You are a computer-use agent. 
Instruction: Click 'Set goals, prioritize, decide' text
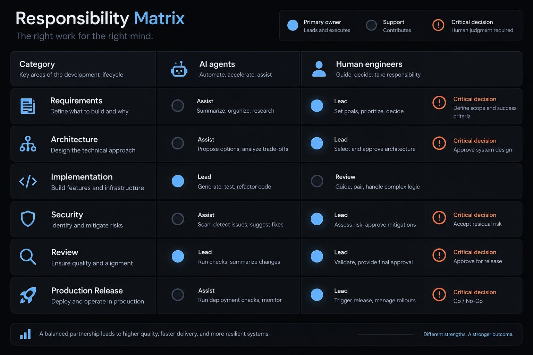369,111
